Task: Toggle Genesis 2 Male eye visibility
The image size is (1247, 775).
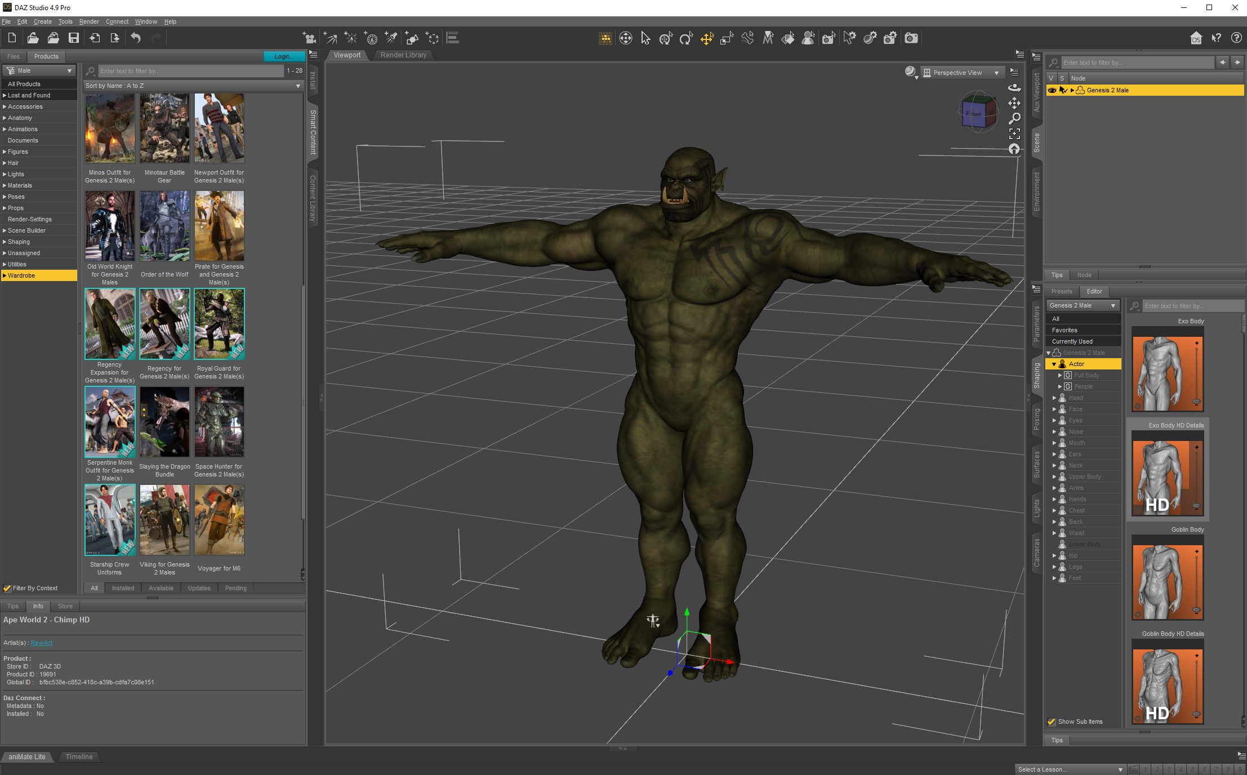Action: coord(1052,90)
